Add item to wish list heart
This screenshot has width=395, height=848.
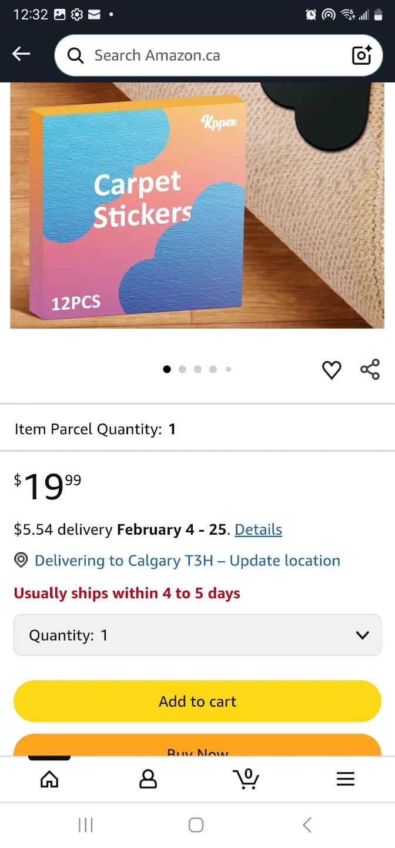point(332,370)
